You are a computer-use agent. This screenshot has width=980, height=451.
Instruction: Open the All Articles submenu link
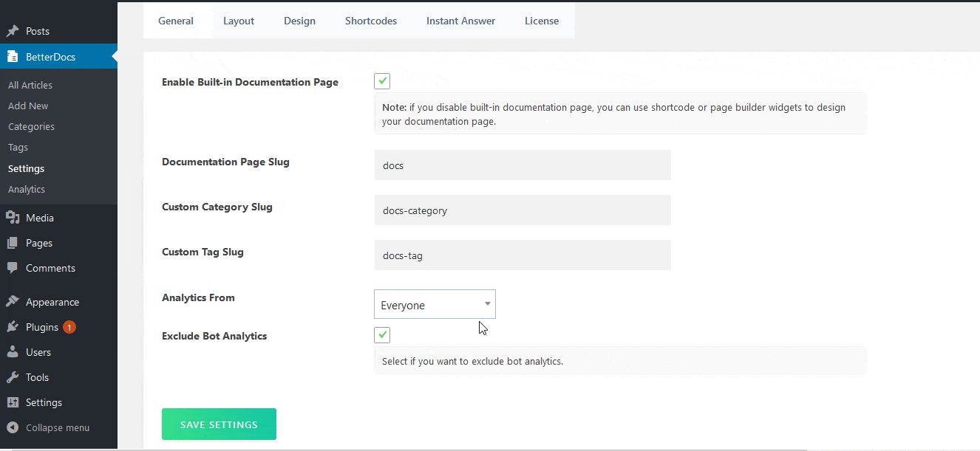pos(30,85)
